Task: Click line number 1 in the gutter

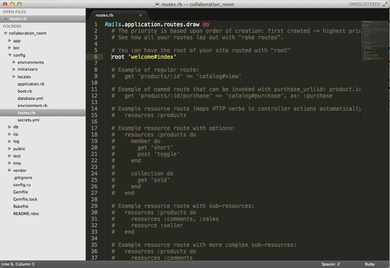Action: pyautogui.click(x=96, y=24)
